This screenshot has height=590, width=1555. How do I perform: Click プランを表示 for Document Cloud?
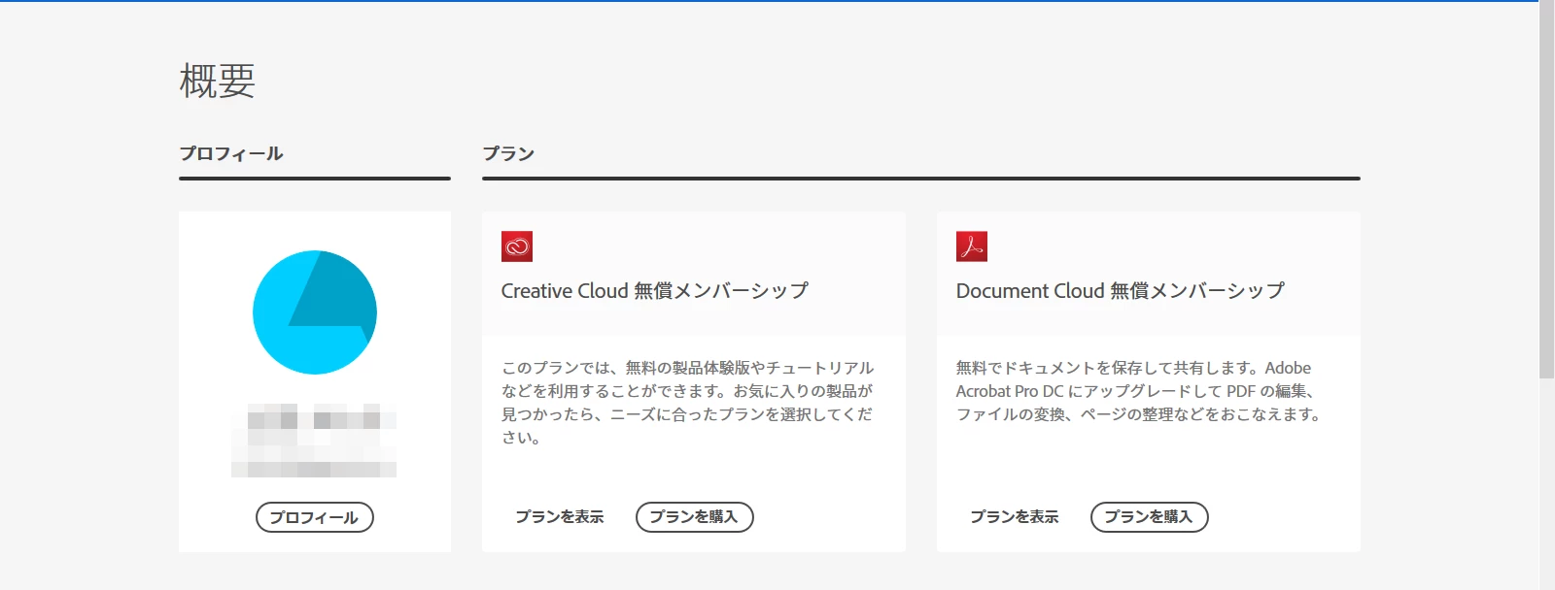(1015, 517)
